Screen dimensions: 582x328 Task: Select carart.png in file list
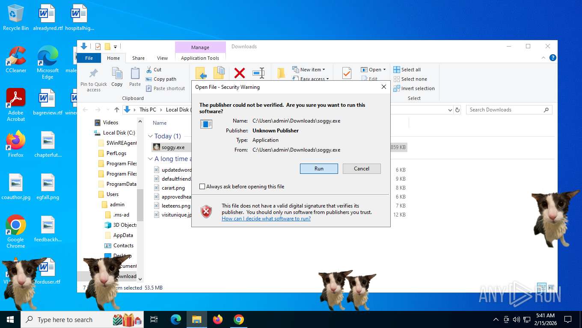pyautogui.click(x=173, y=188)
